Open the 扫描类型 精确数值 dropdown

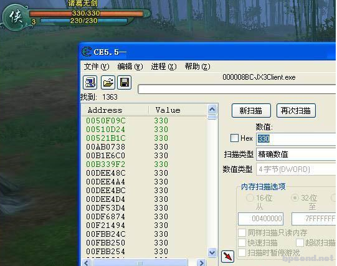coord(297,154)
